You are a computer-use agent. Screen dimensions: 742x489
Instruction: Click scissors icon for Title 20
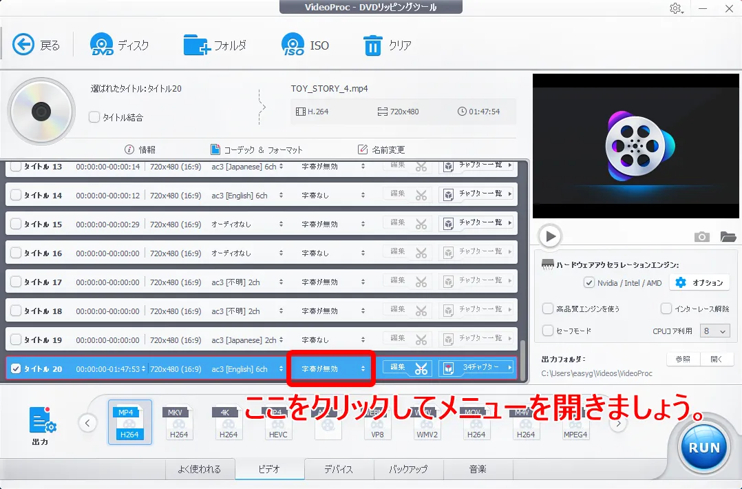point(421,368)
